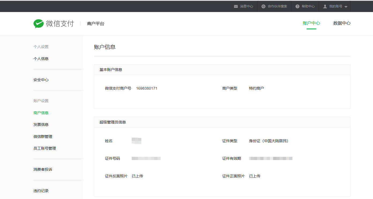This screenshot has width=373, height=199.
Task: Click the 证件号码 label
Action: 112,158
